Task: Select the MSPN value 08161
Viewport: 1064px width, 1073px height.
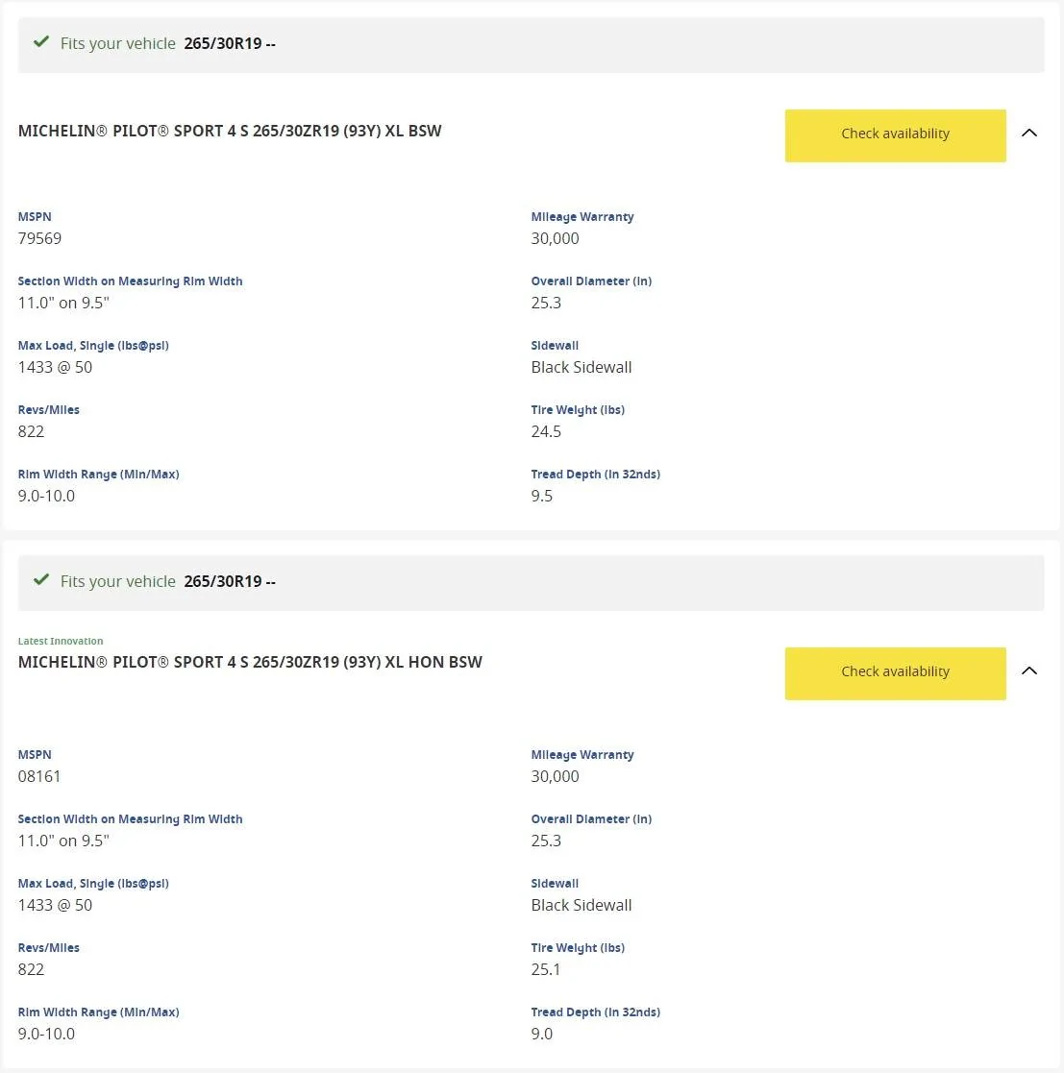Action: pos(39,776)
